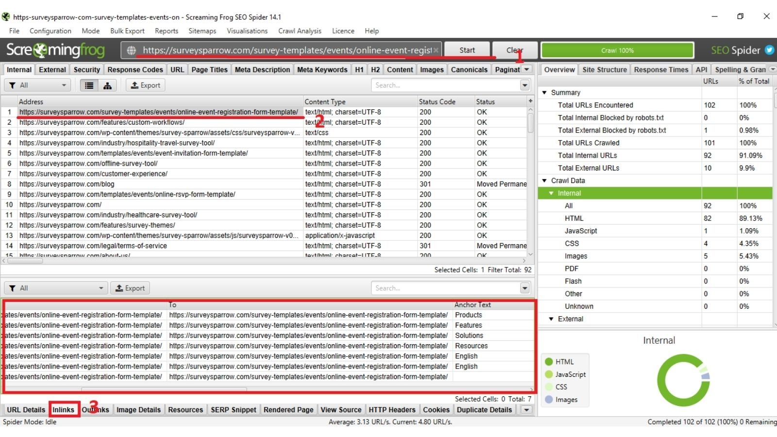Select the custom-workflows URL row
777x437 pixels.
pos(265,122)
